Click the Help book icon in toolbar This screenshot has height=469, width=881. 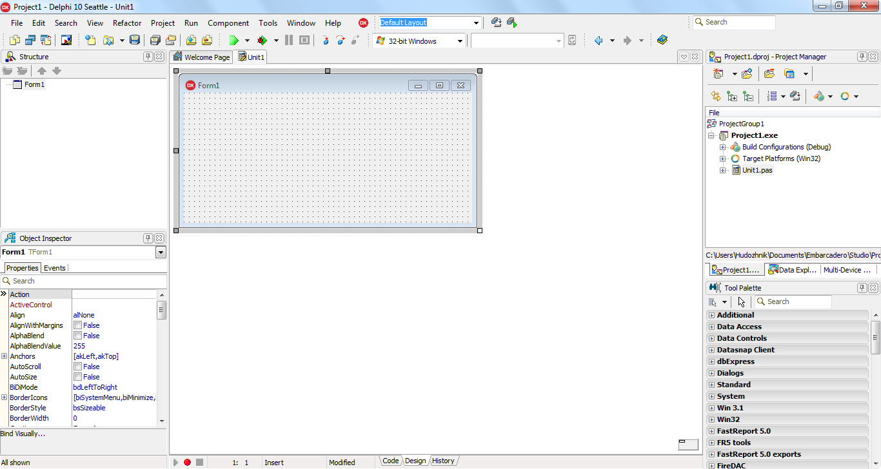[662, 41]
